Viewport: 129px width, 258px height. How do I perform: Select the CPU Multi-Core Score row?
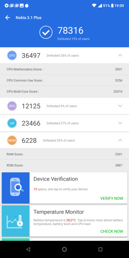(x=64, y=91)
